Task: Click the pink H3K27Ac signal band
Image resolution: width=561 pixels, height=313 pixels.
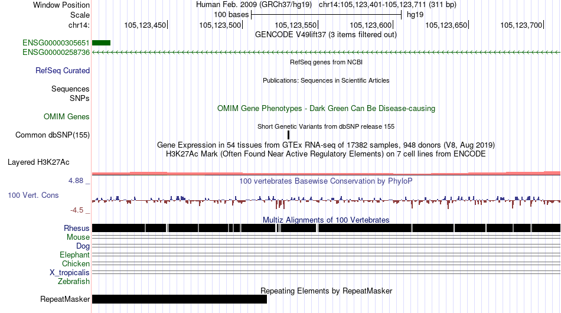Action: tap(327, 173)
